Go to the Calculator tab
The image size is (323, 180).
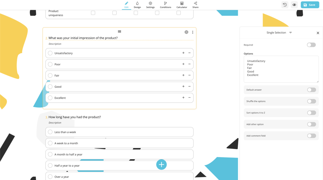click(x=182, y=5)
